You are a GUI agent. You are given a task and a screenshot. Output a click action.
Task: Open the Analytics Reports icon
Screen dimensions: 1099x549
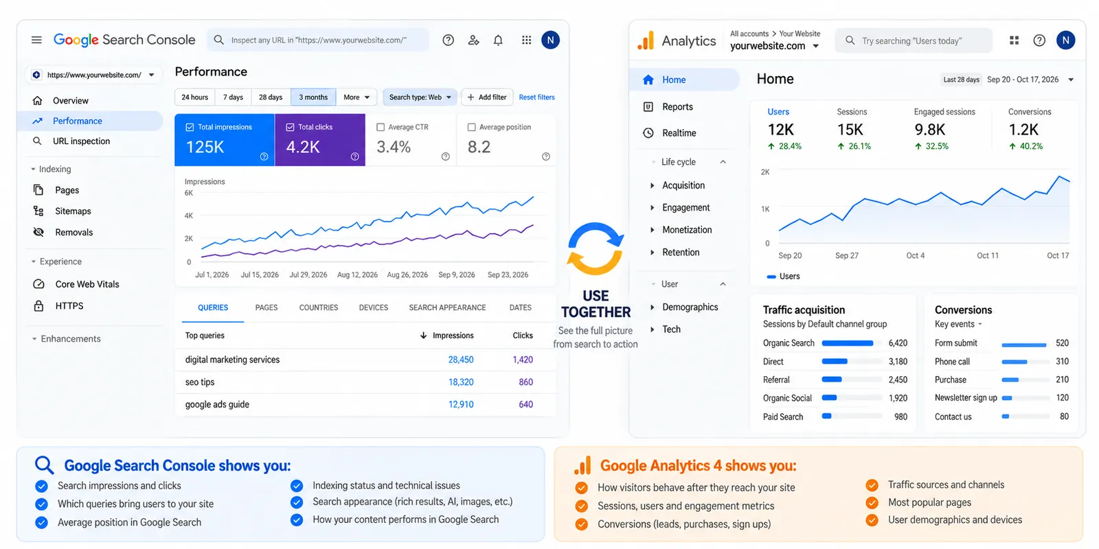[648, 106]
